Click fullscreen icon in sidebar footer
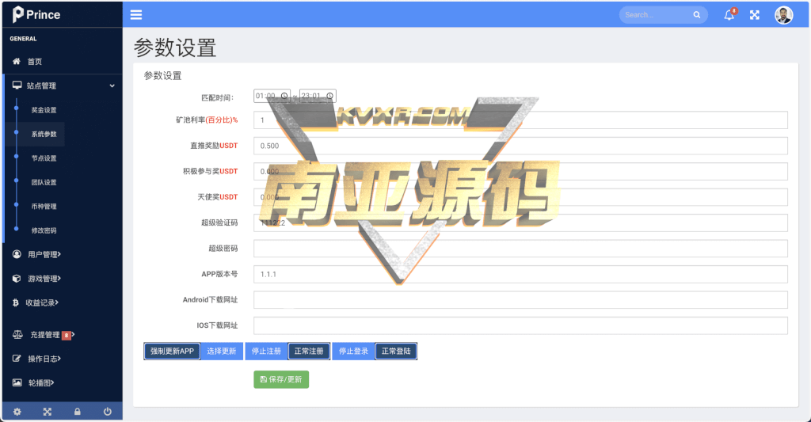811x422 pixels. (47, 412)
